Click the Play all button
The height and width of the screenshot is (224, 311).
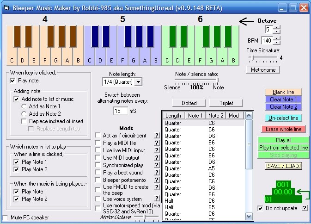[283, 140]
